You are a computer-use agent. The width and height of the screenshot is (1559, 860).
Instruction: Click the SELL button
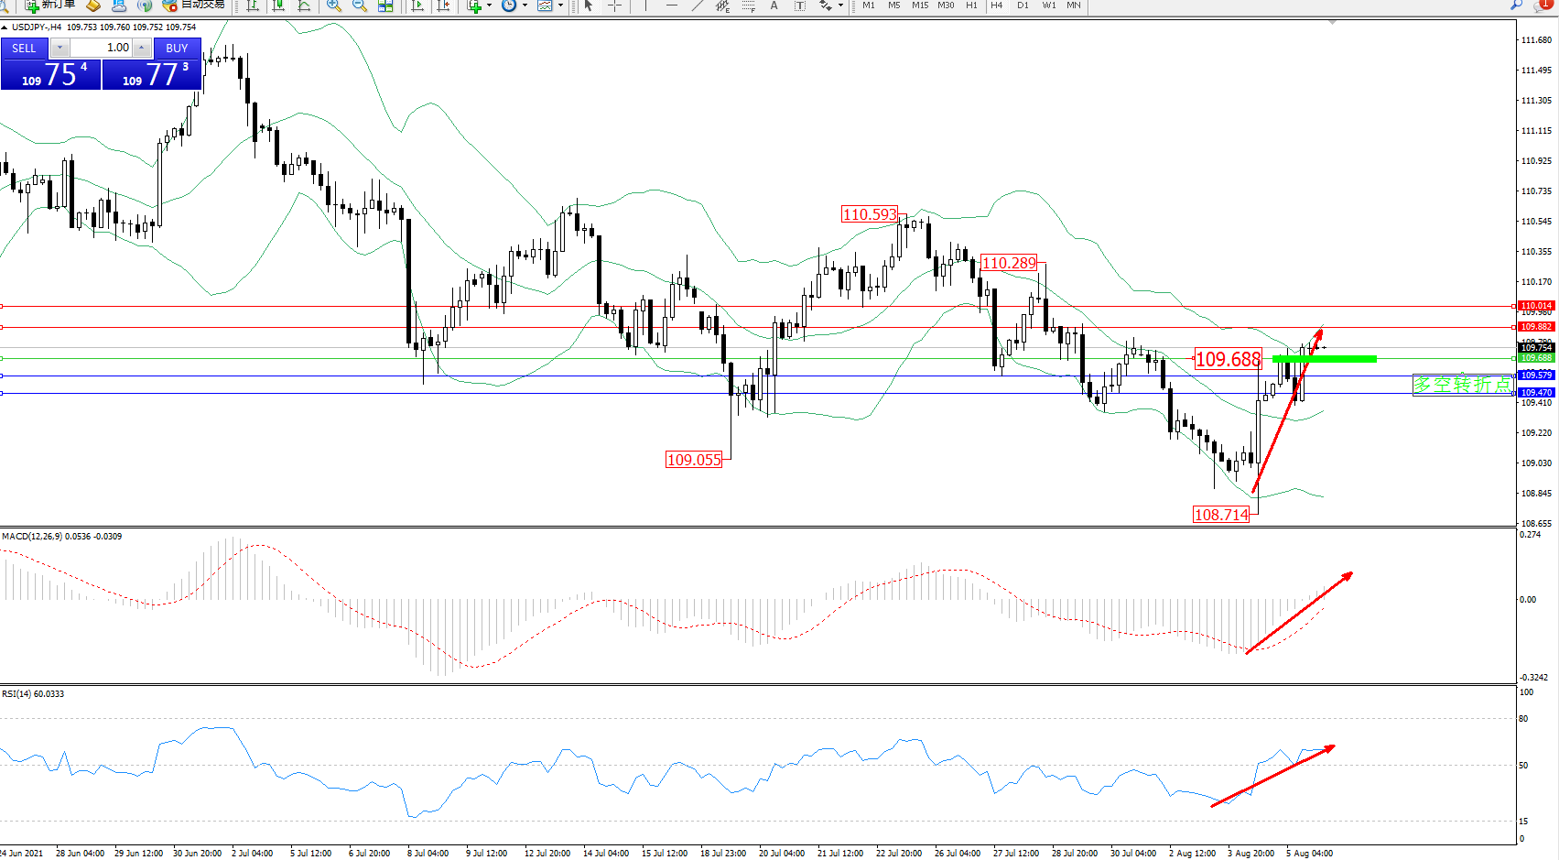(x=24, y=48)
